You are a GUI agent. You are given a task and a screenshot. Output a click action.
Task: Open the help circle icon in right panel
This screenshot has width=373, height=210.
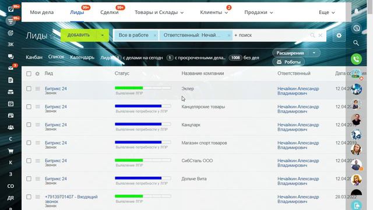[356, 28]
